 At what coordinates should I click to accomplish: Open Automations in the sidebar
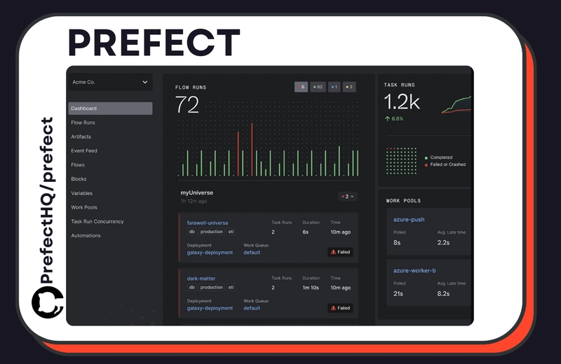pyautogui.click(x=86, y=235)
